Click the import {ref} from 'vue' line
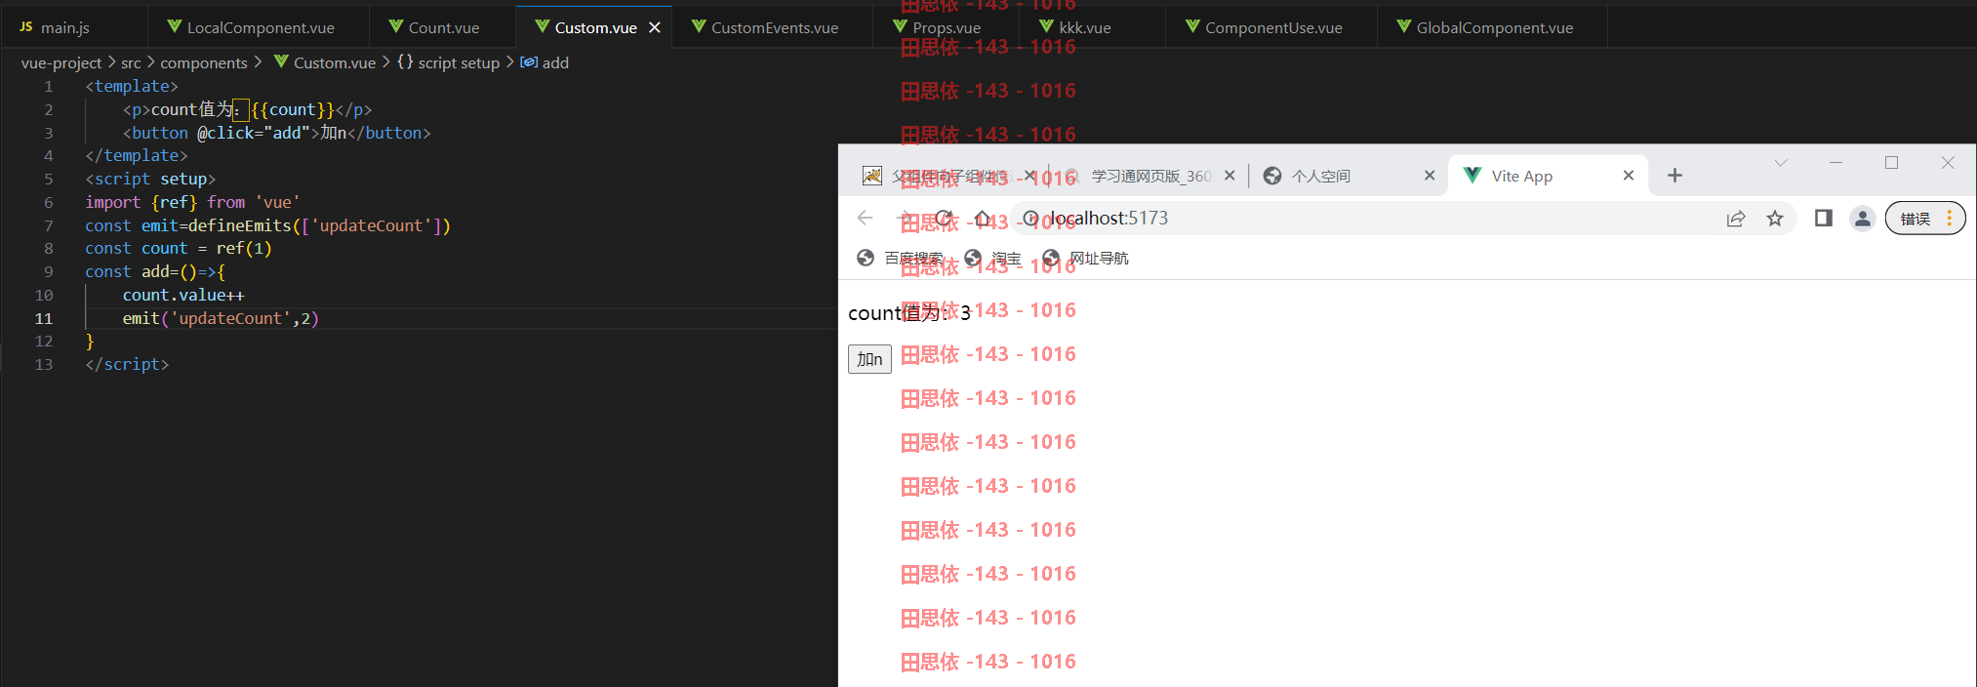This screenshot has height=687, width=1977. (192, 202)
